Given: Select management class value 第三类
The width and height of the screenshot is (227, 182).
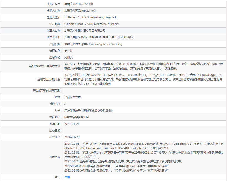Looking at the screenshot, I should coord(68,51).
